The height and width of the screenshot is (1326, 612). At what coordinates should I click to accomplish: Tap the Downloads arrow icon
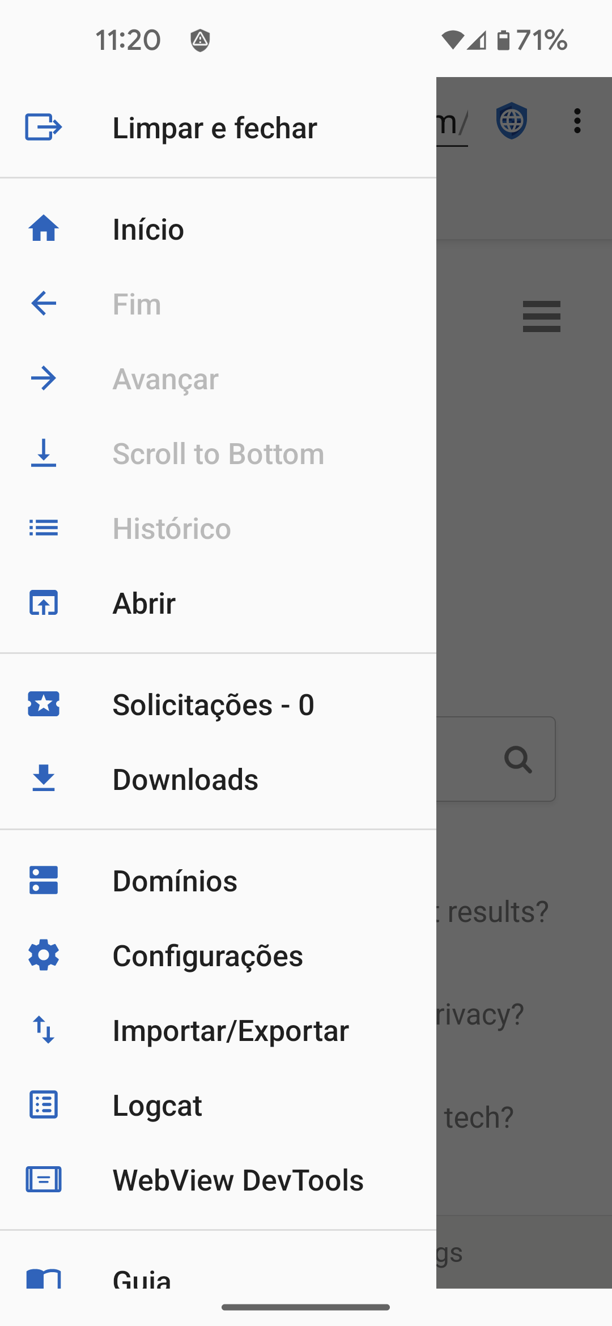point(44,779)
